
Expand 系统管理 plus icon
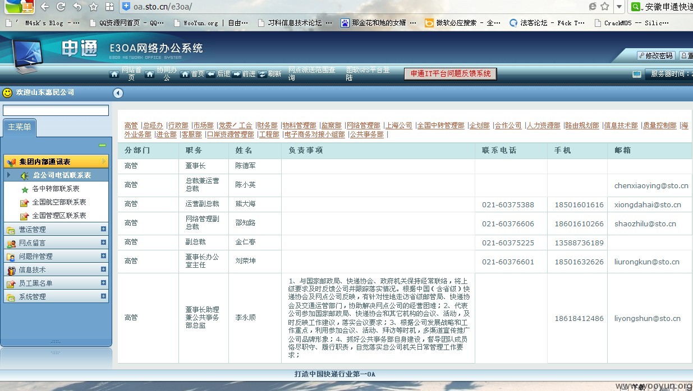103,296
